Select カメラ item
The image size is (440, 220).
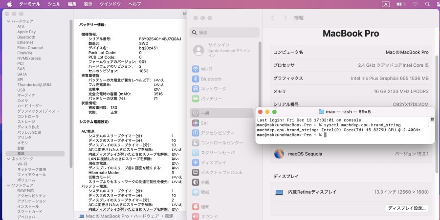tap(22, 100)
